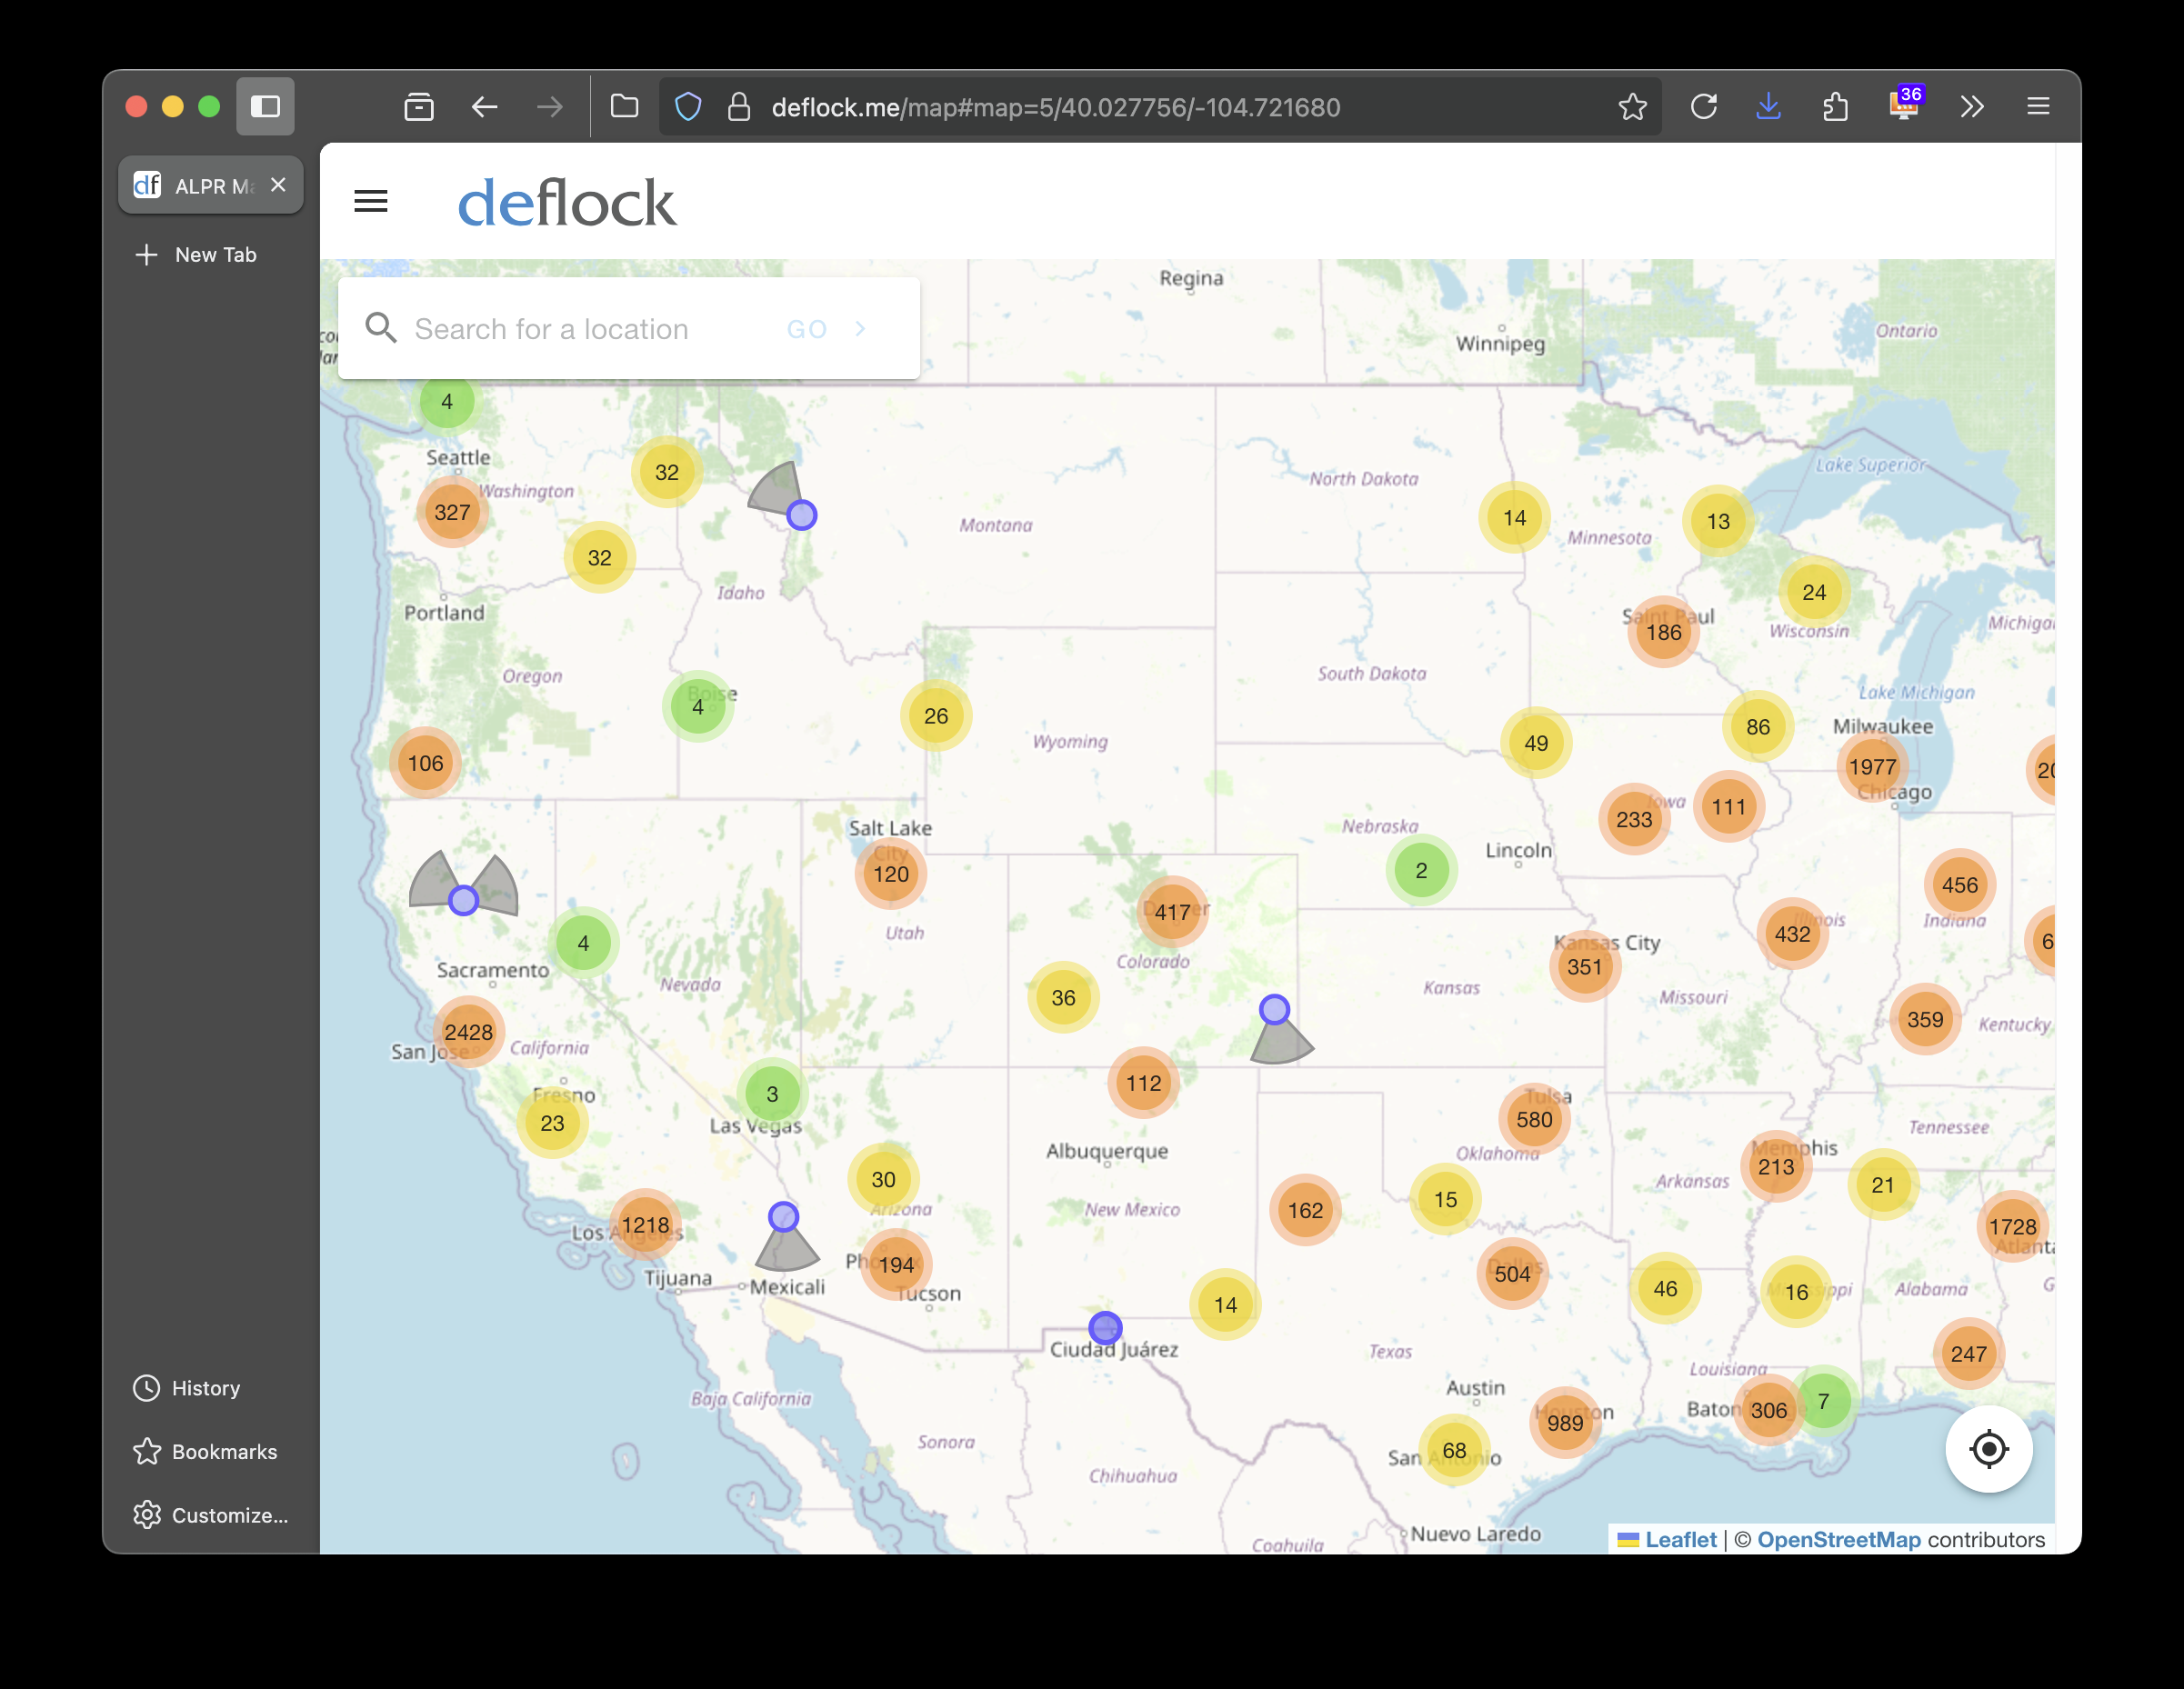Click the 456 cluster in Indiana
The width and height of the screenshot is (2184, 1689).
pos(1960,886)
